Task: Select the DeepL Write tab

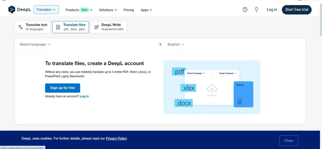Action: click(x=109, y=27)
